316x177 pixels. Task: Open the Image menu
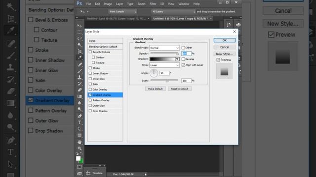[x=108, y=4]
